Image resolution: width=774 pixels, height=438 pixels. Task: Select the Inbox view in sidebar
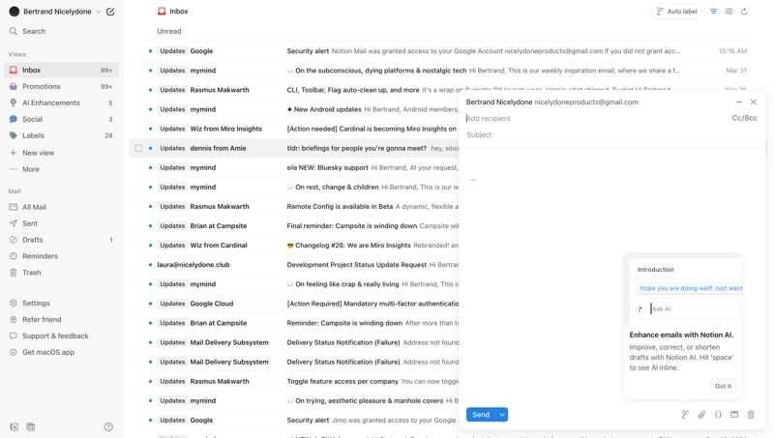[x=61, y=70]
